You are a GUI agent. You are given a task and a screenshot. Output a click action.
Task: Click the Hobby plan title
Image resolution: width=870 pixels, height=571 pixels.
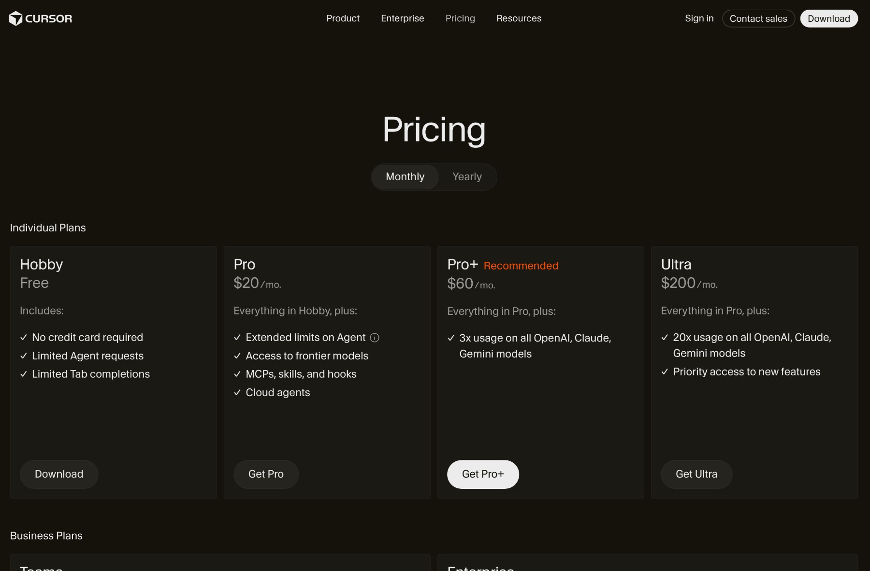(x=42, y=264)
